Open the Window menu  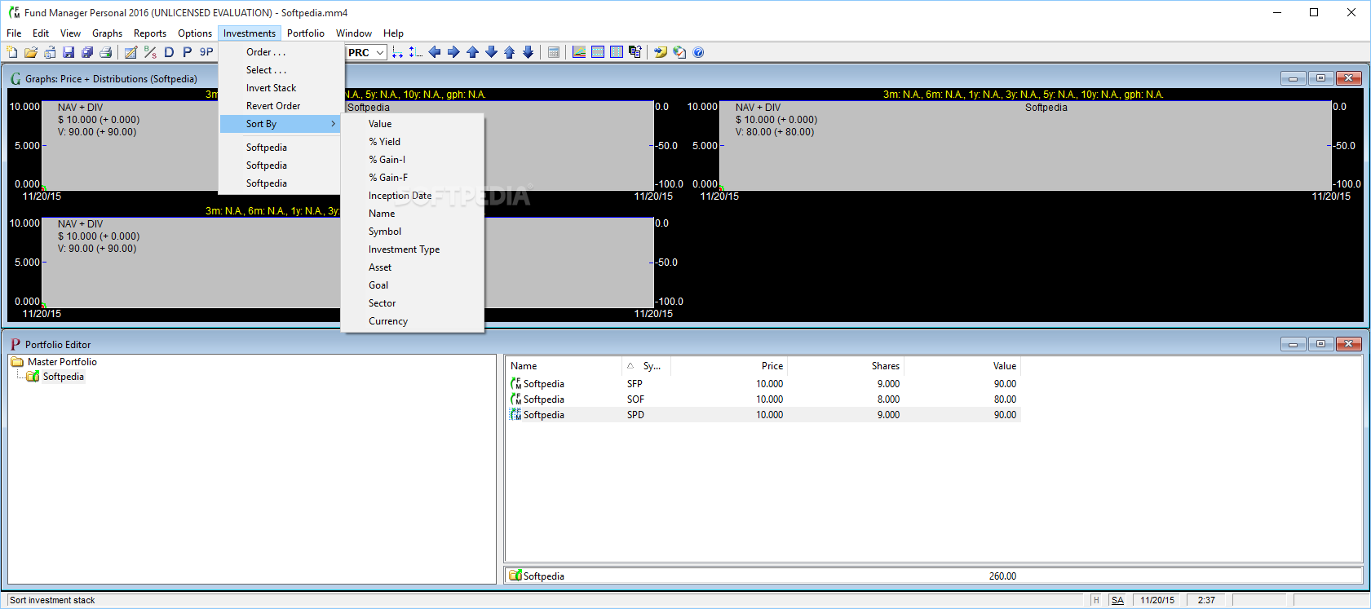(x=354, y=33)
